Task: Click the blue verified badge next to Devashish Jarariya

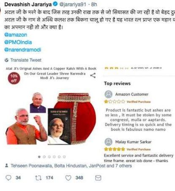Action: pyautogui.click(x=55, y=4)
